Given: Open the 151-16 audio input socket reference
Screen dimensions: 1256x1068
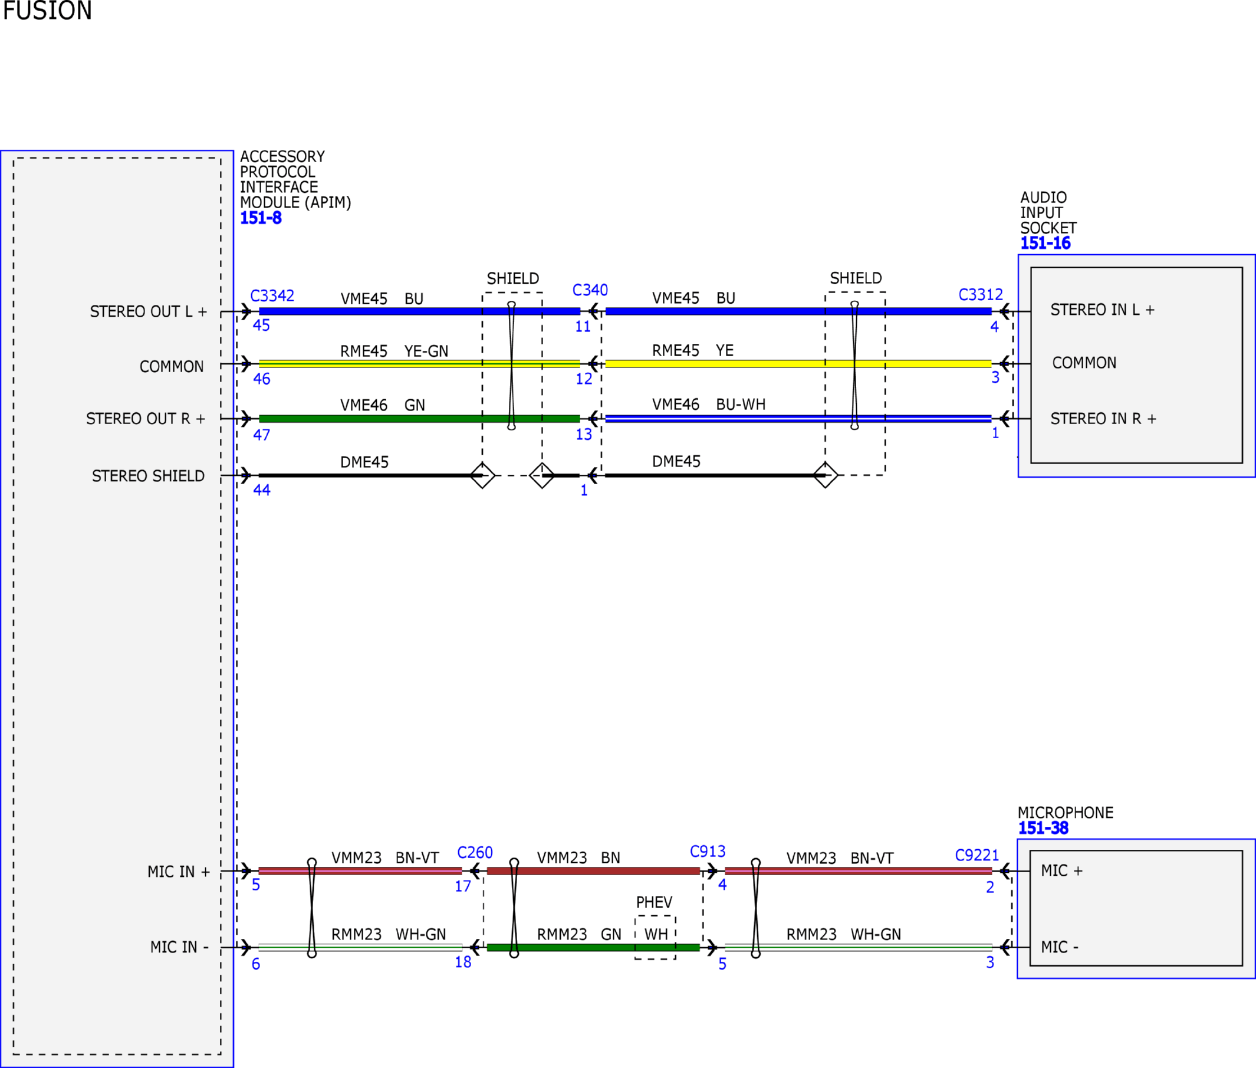Looking at the screenshot, I should point(1045,244).
